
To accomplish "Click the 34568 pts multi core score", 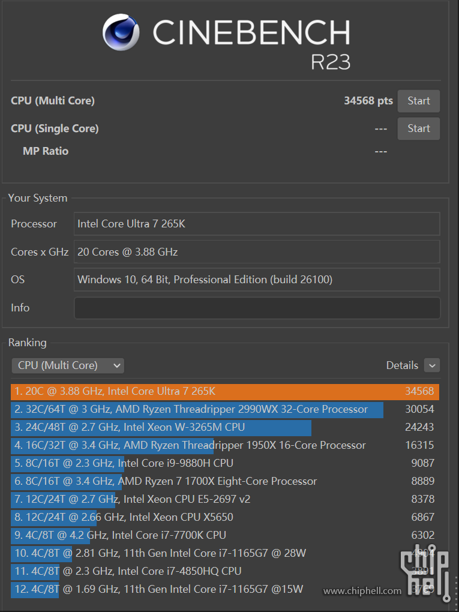I will pos(368,101).
